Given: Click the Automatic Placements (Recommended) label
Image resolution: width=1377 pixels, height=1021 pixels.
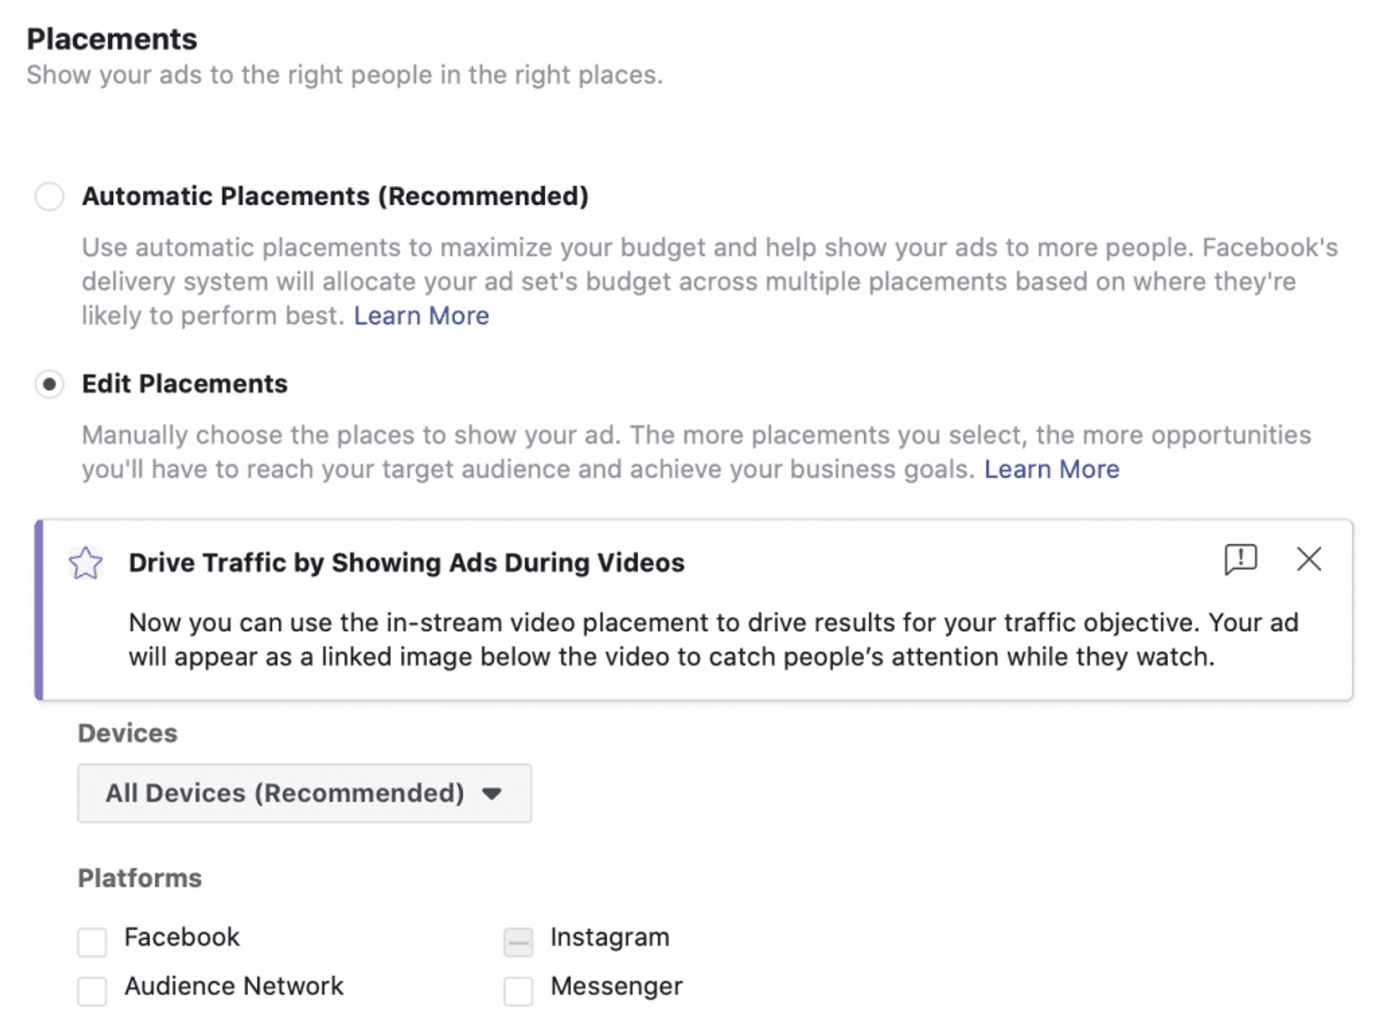Looking at the screenshot, I should point(335,196).
